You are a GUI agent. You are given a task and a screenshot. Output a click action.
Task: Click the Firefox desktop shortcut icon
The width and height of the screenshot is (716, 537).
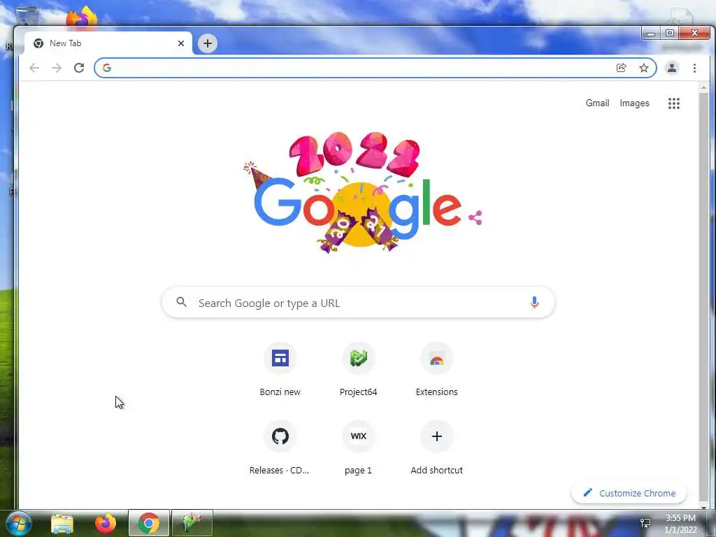pyautogui.click(x=82, y=17)
